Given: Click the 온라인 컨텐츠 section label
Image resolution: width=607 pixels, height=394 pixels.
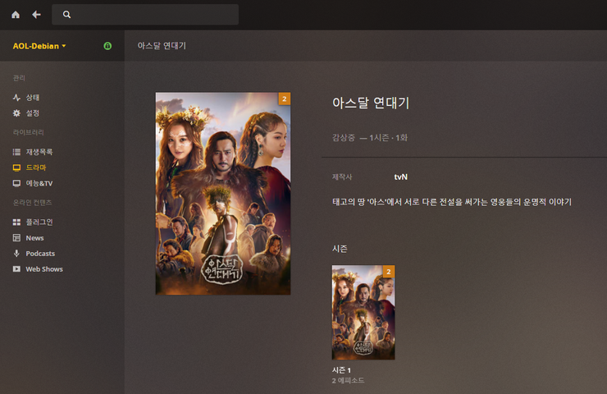Looking at the screenshot, I should pyautogui.click(x=32, y=202).
